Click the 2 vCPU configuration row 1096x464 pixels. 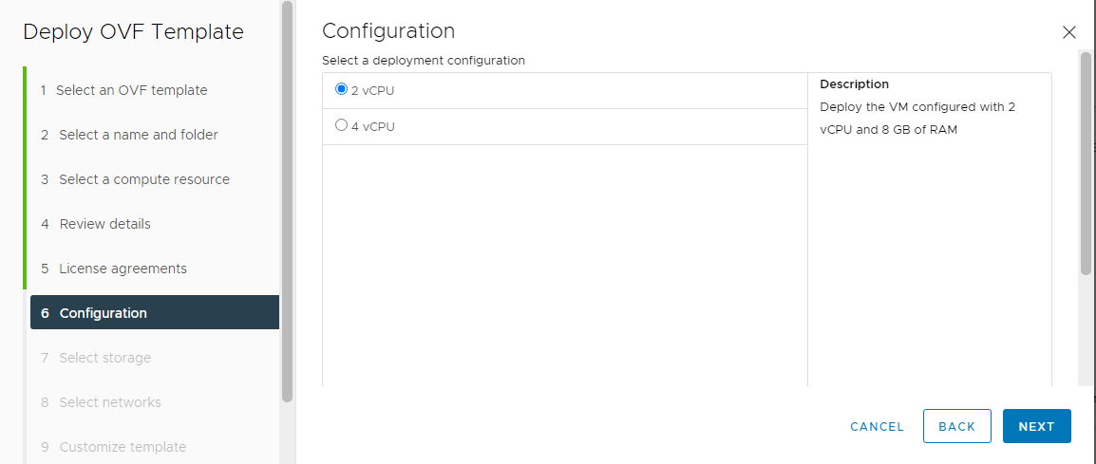pyautogui.click(x=565, y=91)
